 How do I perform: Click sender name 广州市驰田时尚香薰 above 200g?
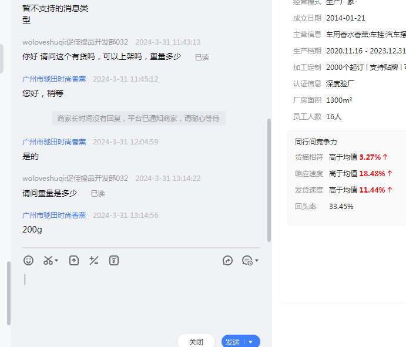(x=54, y=215)
